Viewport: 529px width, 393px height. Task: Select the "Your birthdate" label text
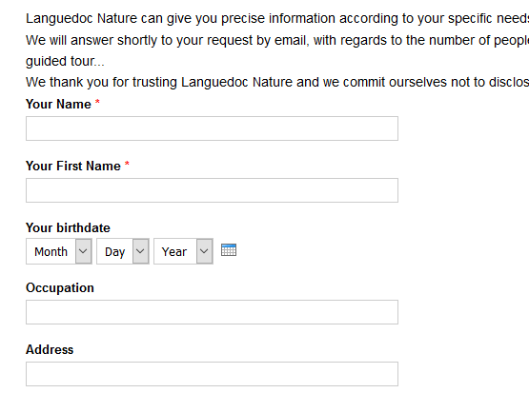coord(68,228)
